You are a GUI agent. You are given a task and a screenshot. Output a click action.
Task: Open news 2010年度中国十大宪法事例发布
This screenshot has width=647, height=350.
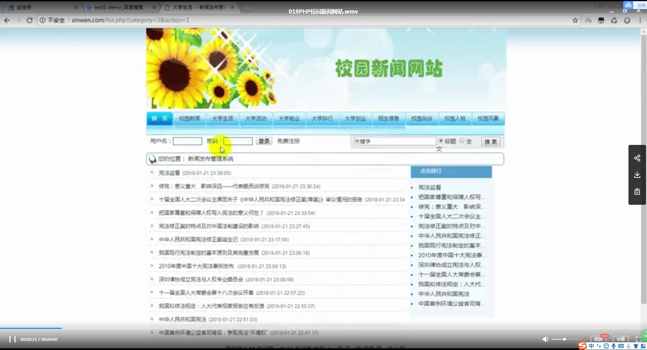[196, 266]
